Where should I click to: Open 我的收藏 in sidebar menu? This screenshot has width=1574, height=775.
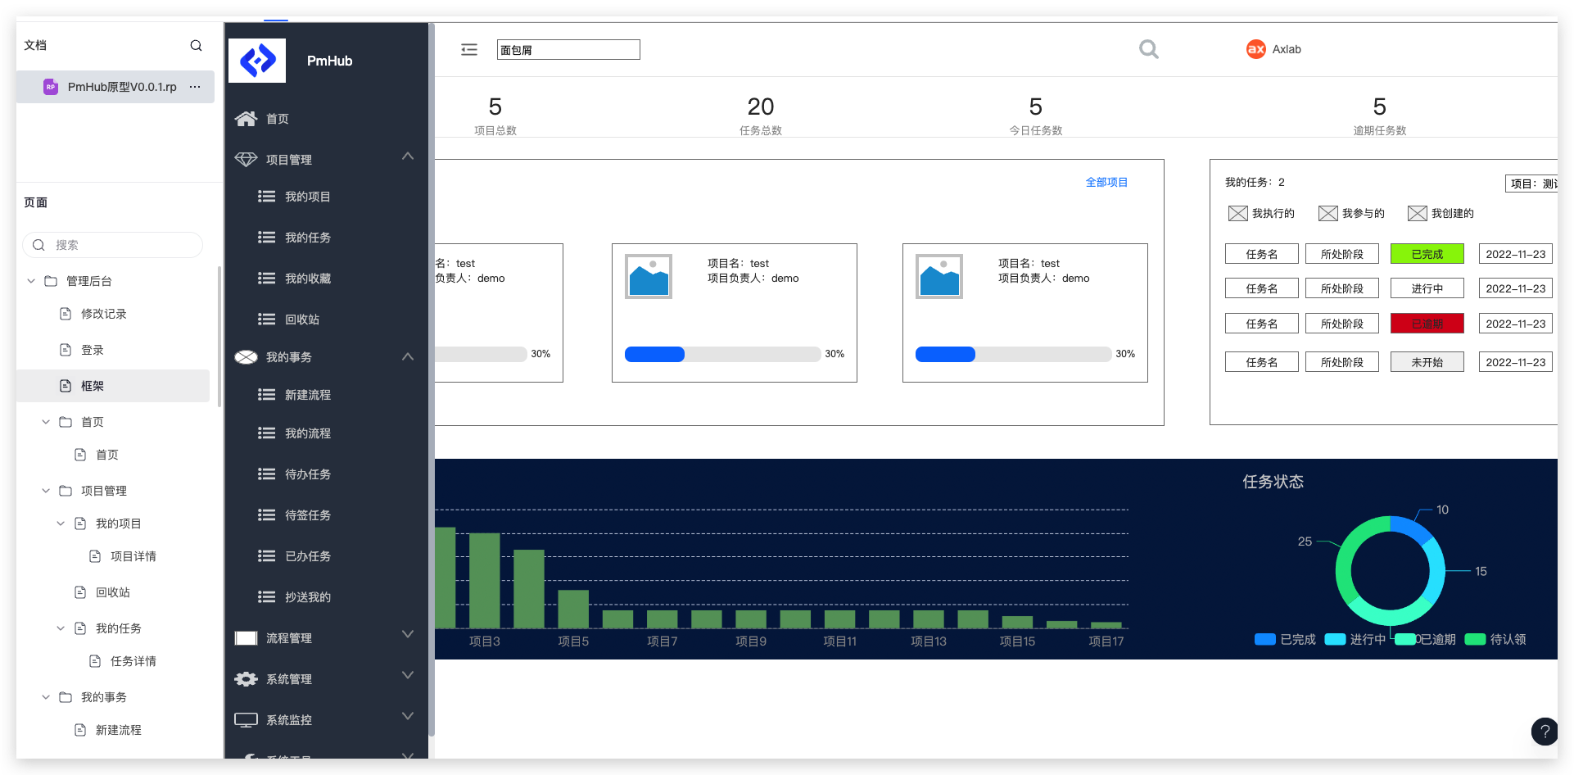(307, 279)
